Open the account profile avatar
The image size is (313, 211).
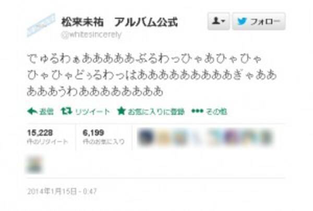point(41,26)
